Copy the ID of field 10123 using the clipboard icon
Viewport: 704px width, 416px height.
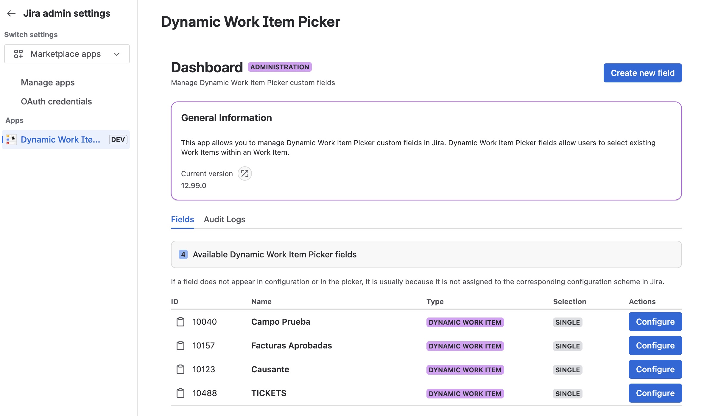click(180, 369)
